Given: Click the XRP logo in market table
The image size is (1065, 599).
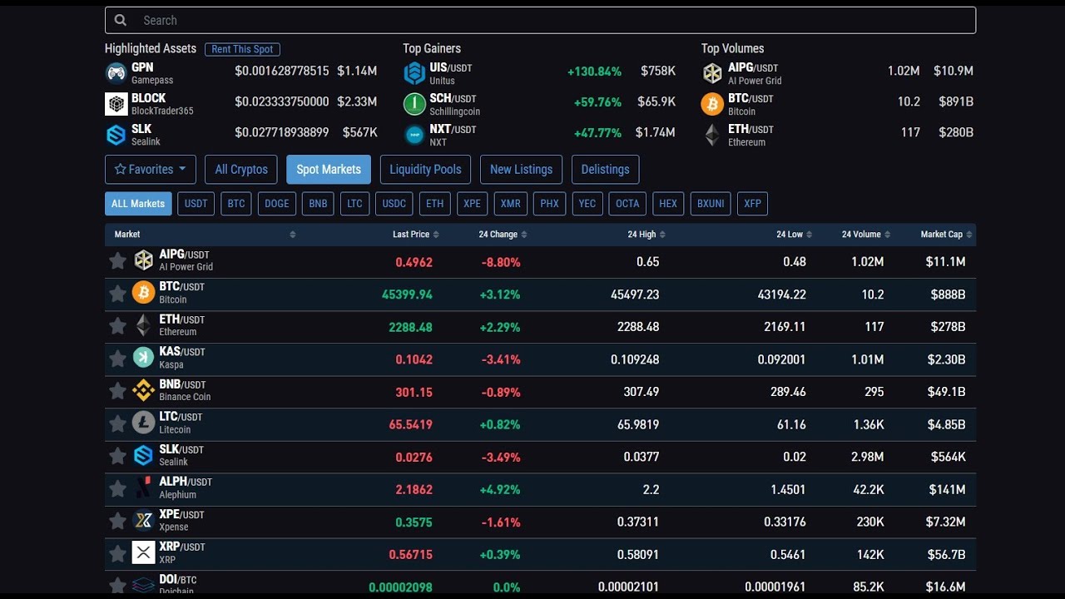Looking at the screenshot, I should (143, 553).
